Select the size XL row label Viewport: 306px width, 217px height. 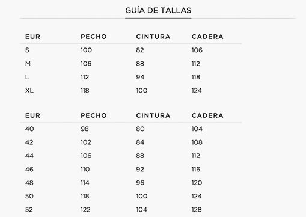(x=29, y=91)
